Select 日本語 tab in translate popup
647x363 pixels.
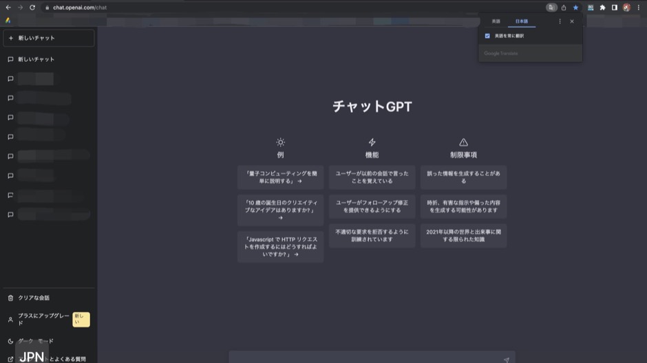522,21
